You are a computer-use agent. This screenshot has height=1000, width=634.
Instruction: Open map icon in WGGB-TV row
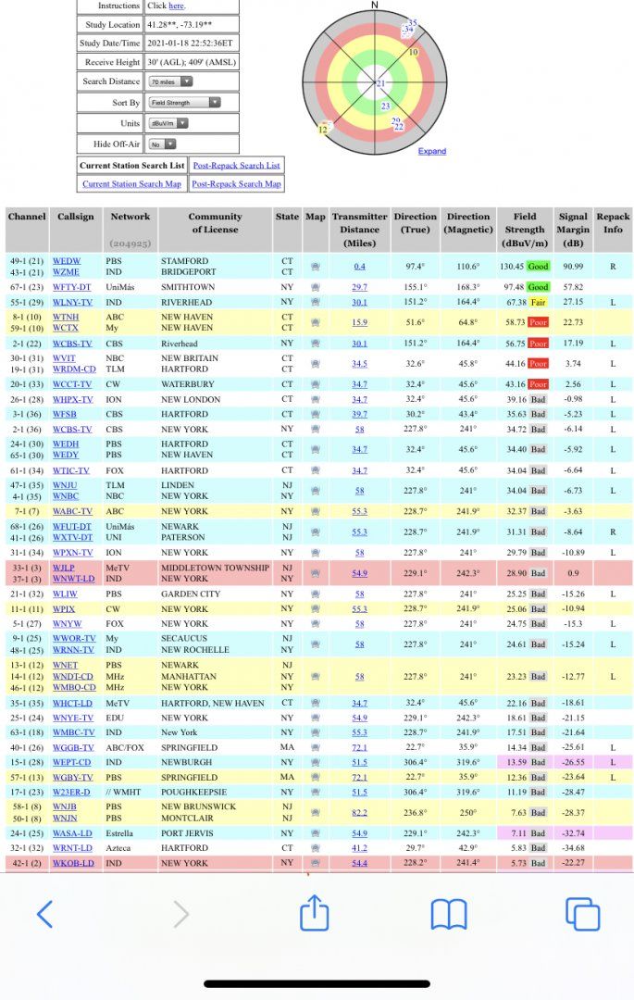315,747
